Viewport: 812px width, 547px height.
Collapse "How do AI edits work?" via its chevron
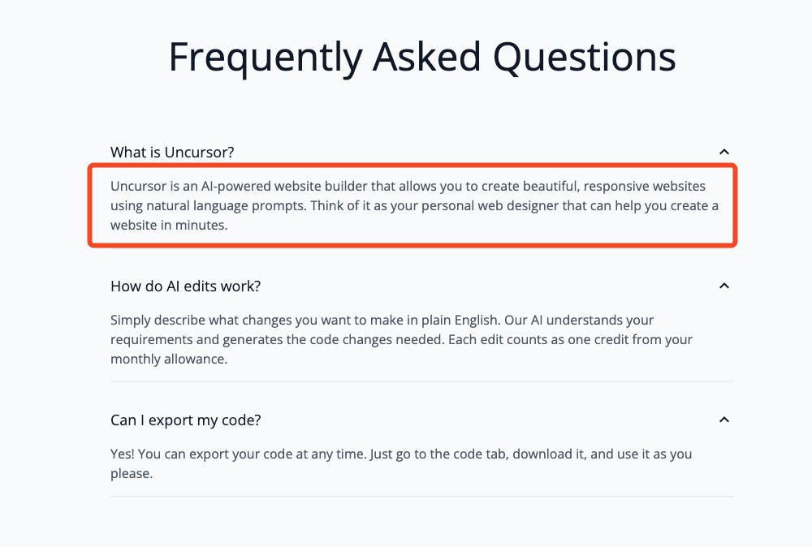click(724, 286)
